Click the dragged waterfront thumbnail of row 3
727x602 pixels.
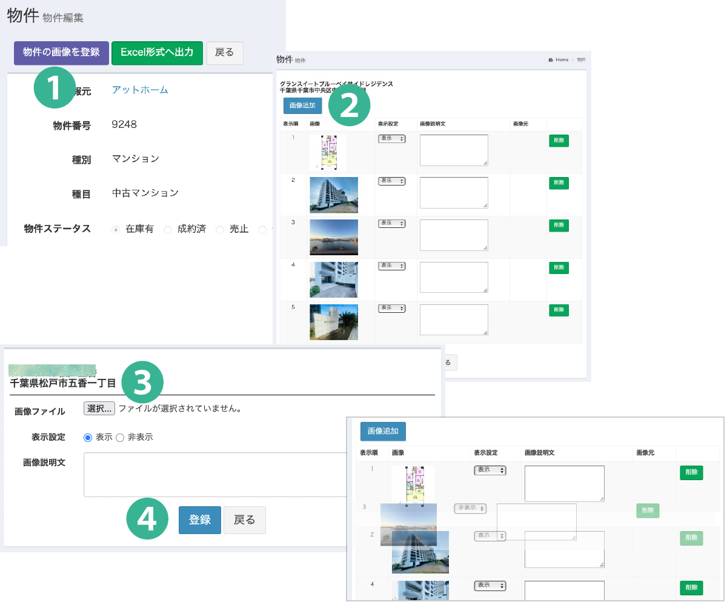tap(408, 525)
